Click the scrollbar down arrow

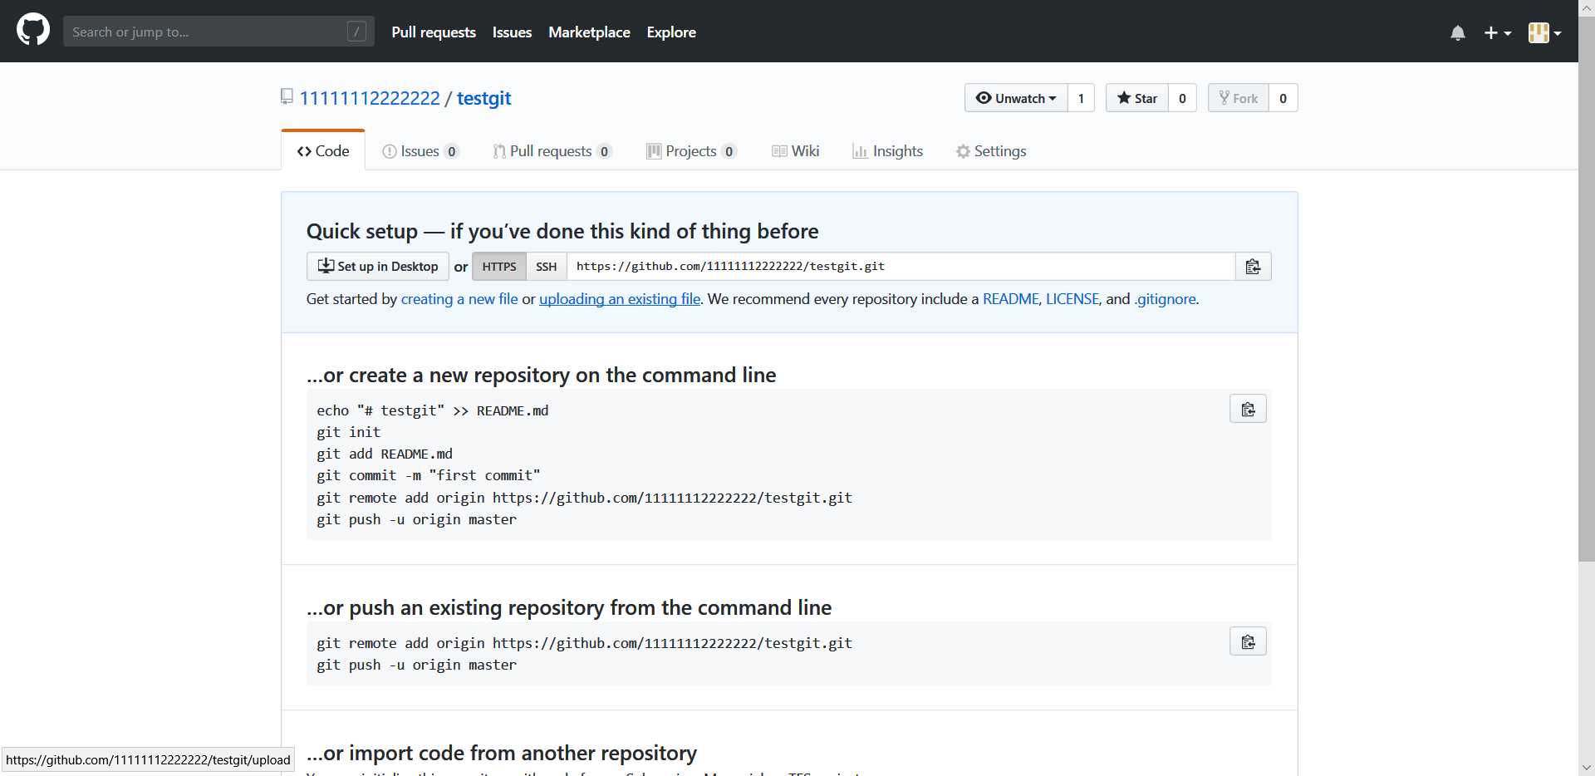pos(1587,768)
